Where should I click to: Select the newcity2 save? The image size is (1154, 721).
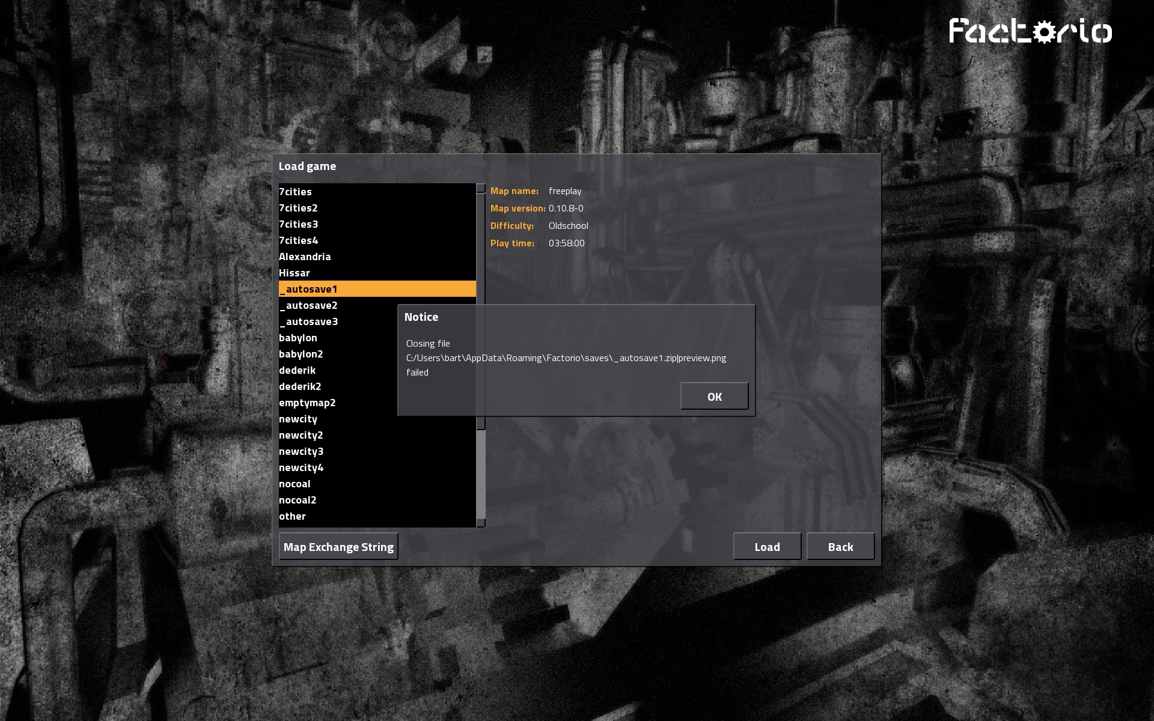pos(377,435)
